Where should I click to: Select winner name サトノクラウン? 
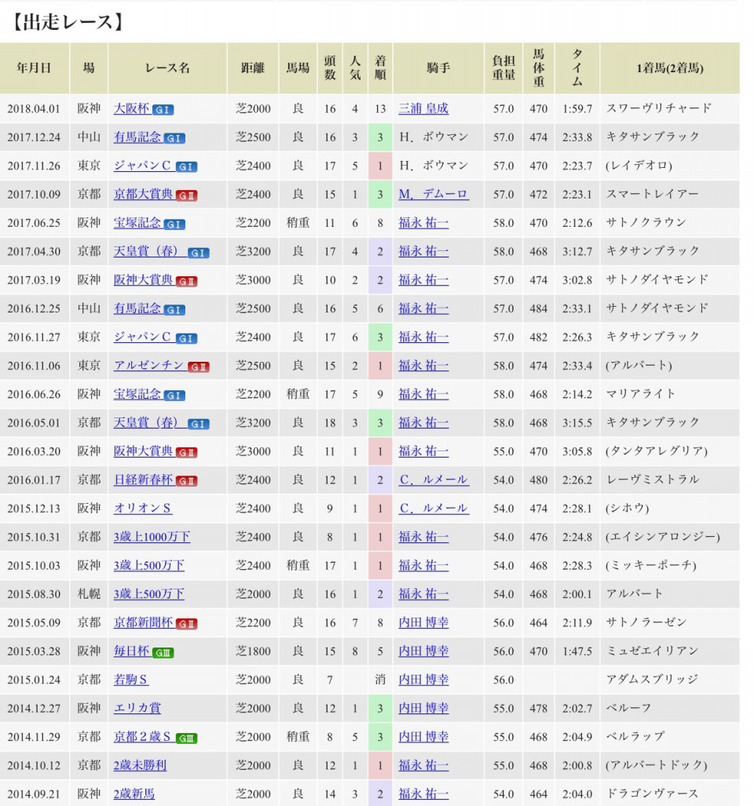[646, 223]
